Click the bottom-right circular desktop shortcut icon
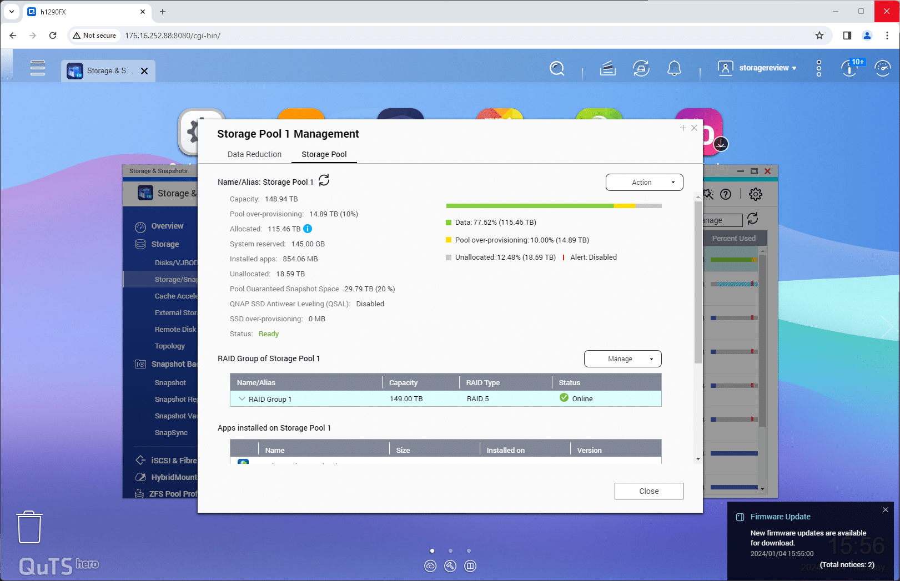The image size is (900, 581). tap(470, 566)
